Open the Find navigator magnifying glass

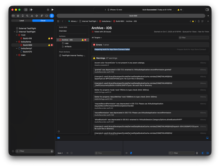[27, 16]
